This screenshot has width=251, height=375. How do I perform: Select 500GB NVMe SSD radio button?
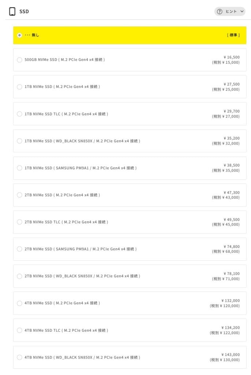(20, 60)
